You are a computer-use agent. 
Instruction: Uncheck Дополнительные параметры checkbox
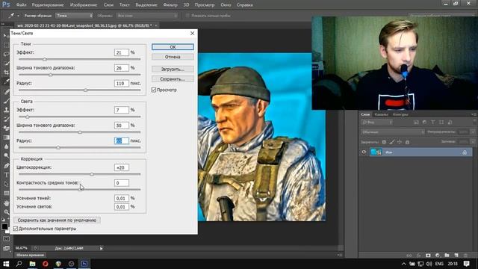click(x=16, y=229)
